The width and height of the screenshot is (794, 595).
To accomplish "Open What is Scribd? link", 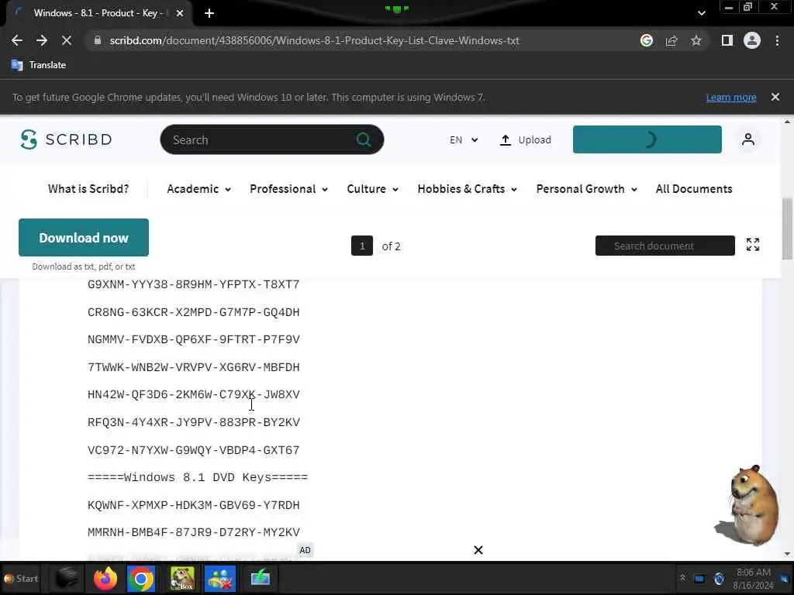I will pyautogui.click(x=88, y=189).
